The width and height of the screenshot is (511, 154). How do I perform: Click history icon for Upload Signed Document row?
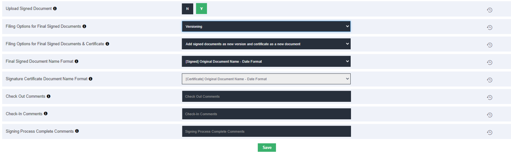click(489, 10)
